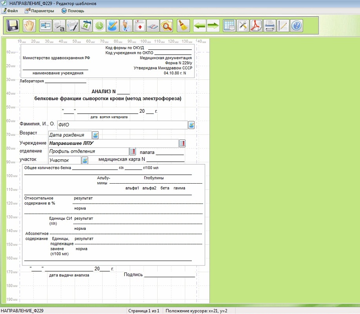Click the 'Подпись' label
Image resolution: width=360 pixels, height=314 pixels.
[133, 274]
